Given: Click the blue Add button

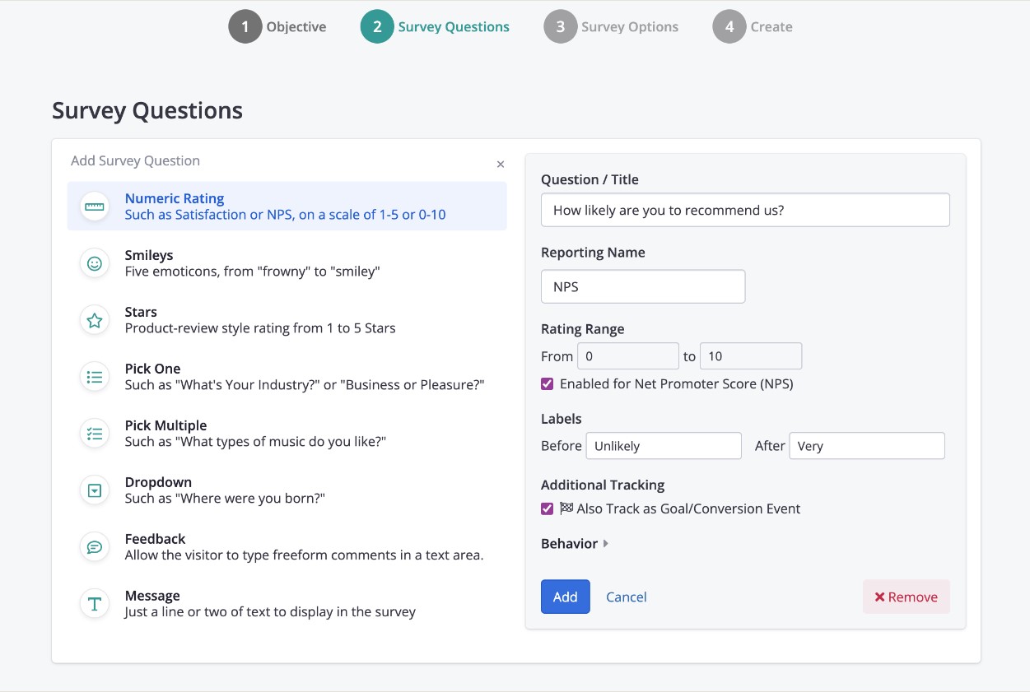Looking at the screenshot, I should (x=566, y=597).
